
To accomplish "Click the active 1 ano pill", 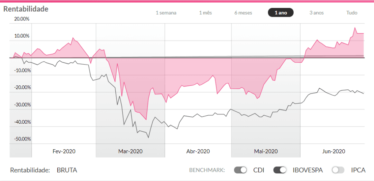I will 281,13.
